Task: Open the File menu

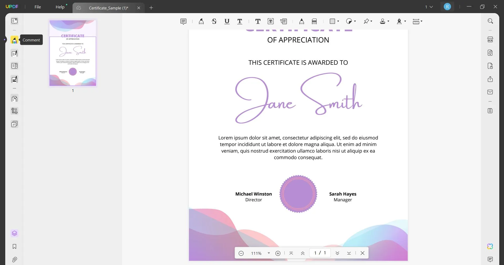Action: click(38, 7)
